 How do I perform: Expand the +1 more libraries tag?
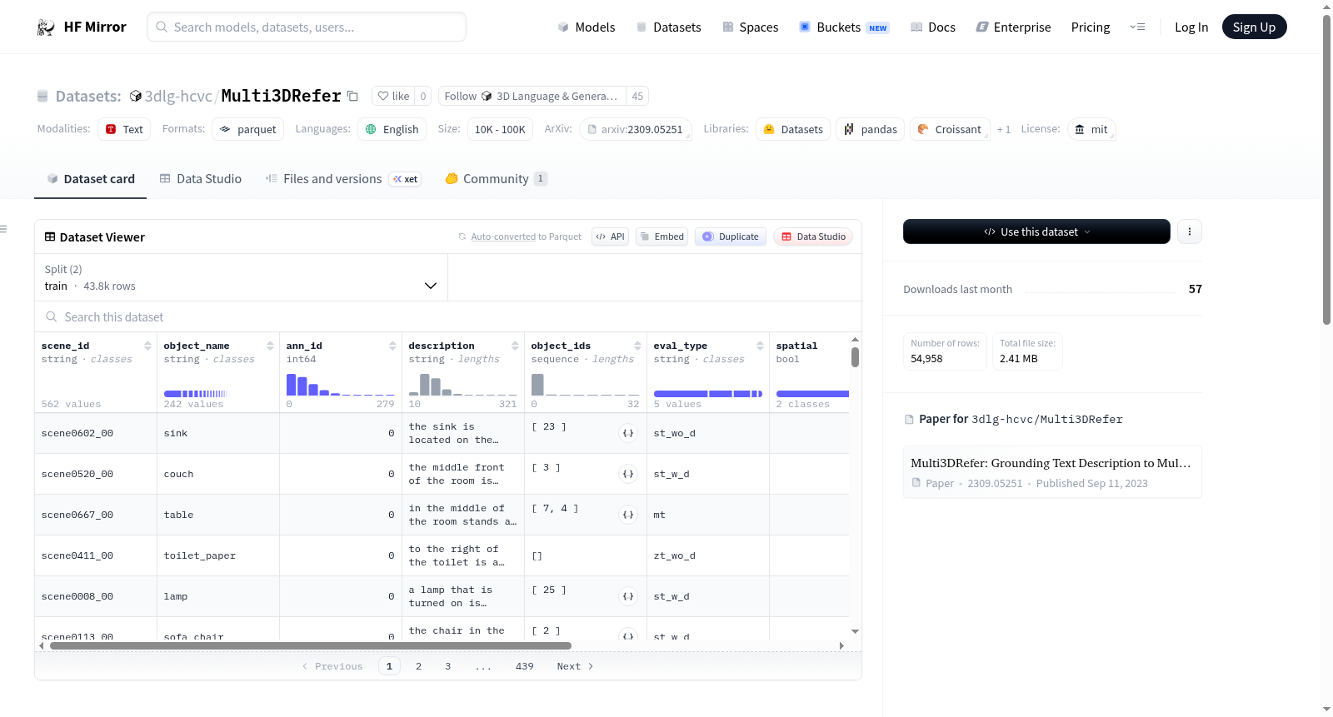pyautogui.click(x=1004, y=130)
